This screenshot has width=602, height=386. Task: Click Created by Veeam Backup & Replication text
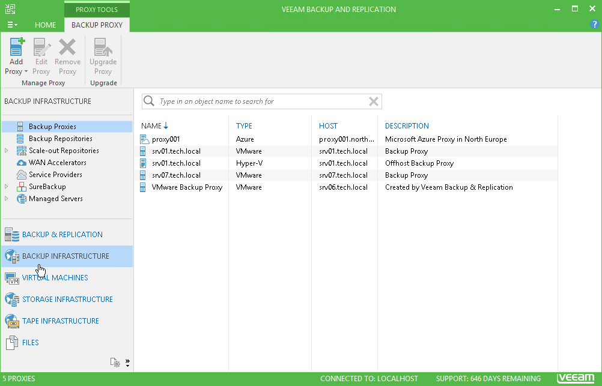coord(449,187)
